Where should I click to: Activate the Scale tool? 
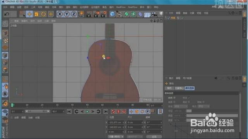pos(36,14)
